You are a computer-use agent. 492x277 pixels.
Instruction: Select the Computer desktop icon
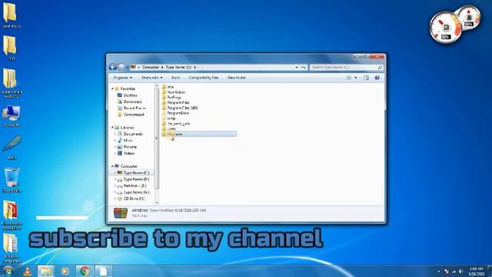[x=12, y=113]
